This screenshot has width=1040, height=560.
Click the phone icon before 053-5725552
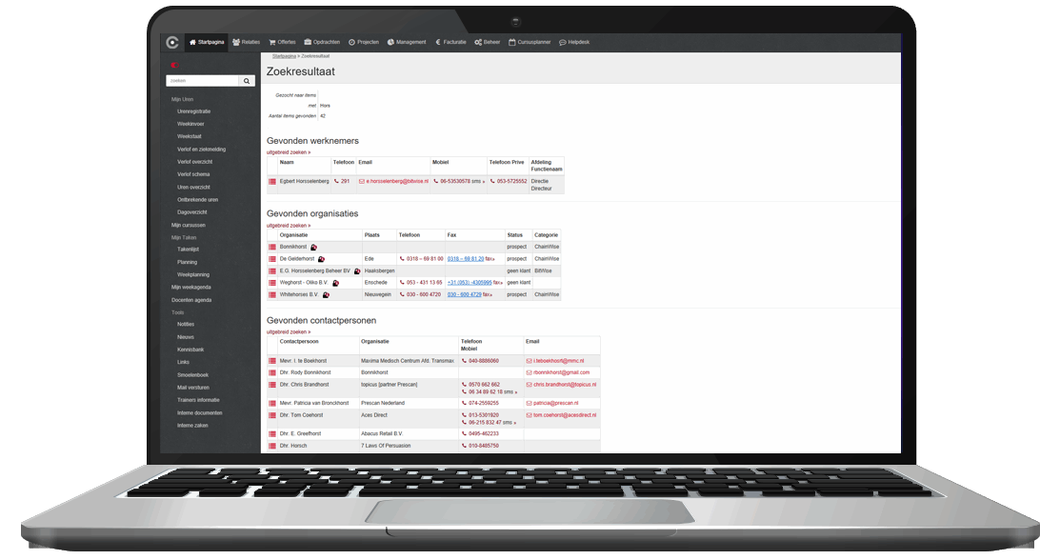click(x=493, y=181)
